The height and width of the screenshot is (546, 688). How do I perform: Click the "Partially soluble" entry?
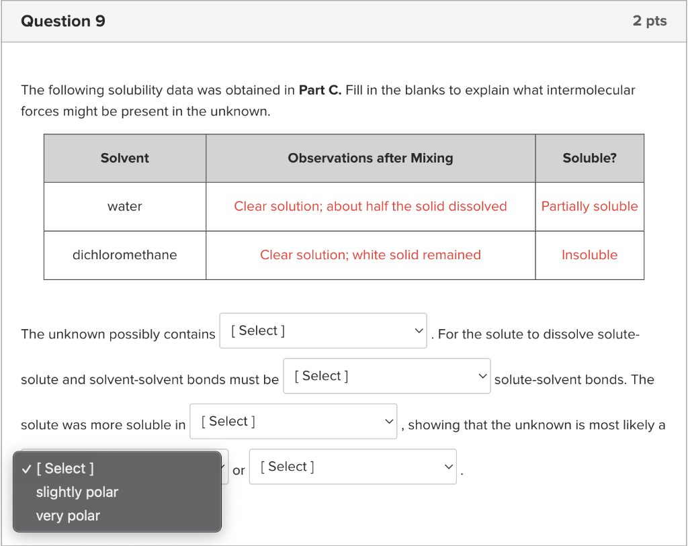coord(589,206)
